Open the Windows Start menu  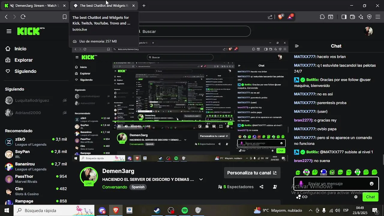7,211
